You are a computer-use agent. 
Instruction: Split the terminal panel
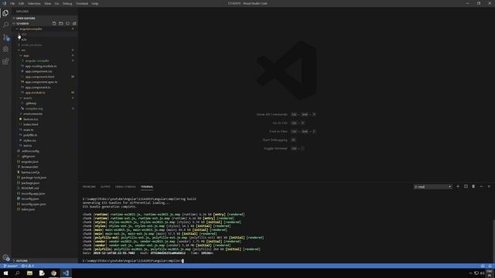click(466, 187)
